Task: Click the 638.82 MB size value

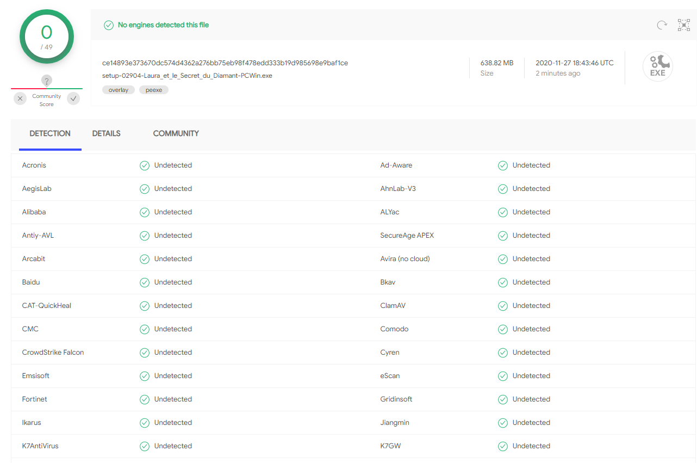Action: tap(497, 63)
